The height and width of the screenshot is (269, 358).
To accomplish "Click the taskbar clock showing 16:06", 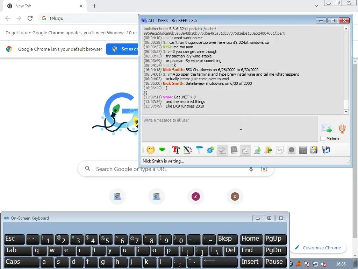I will click(341, 264).
